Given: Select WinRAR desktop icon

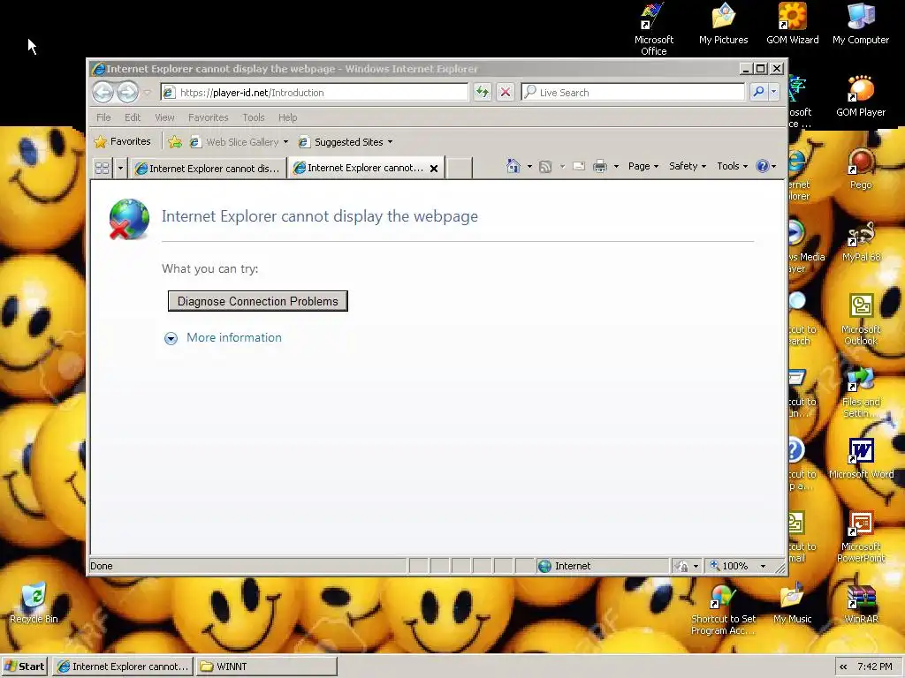Looking at the screenshot, I should point(861,604).
